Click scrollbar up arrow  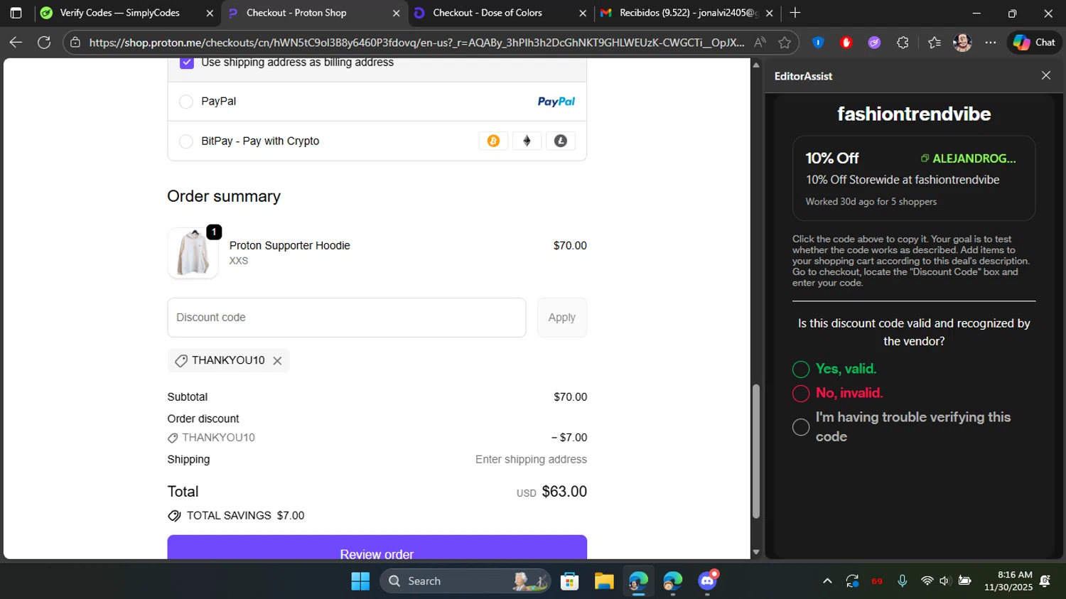click(756, 65)
